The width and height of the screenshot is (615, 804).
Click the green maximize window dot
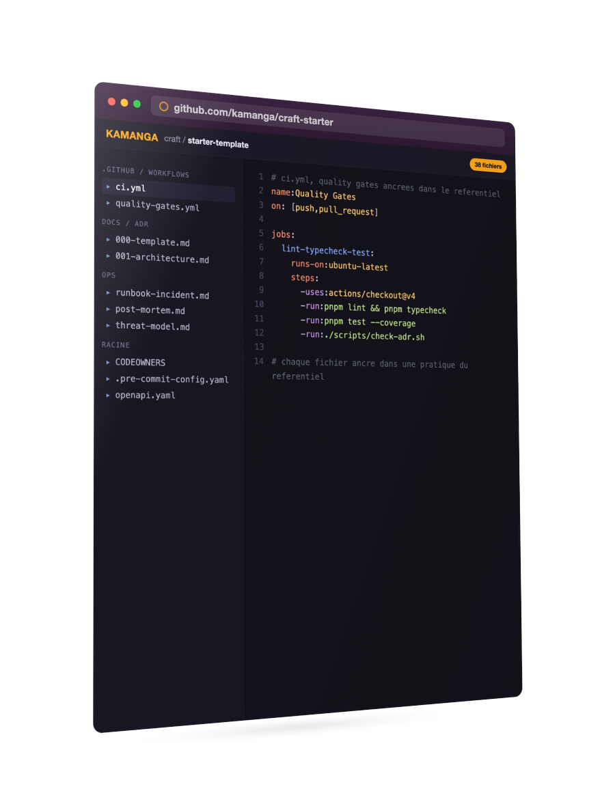point(137,104)
